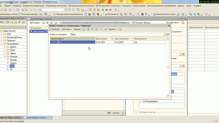Viewport: 219px width, 123px height.
Task: Open the Правка menu
Action: coord(8,6)
